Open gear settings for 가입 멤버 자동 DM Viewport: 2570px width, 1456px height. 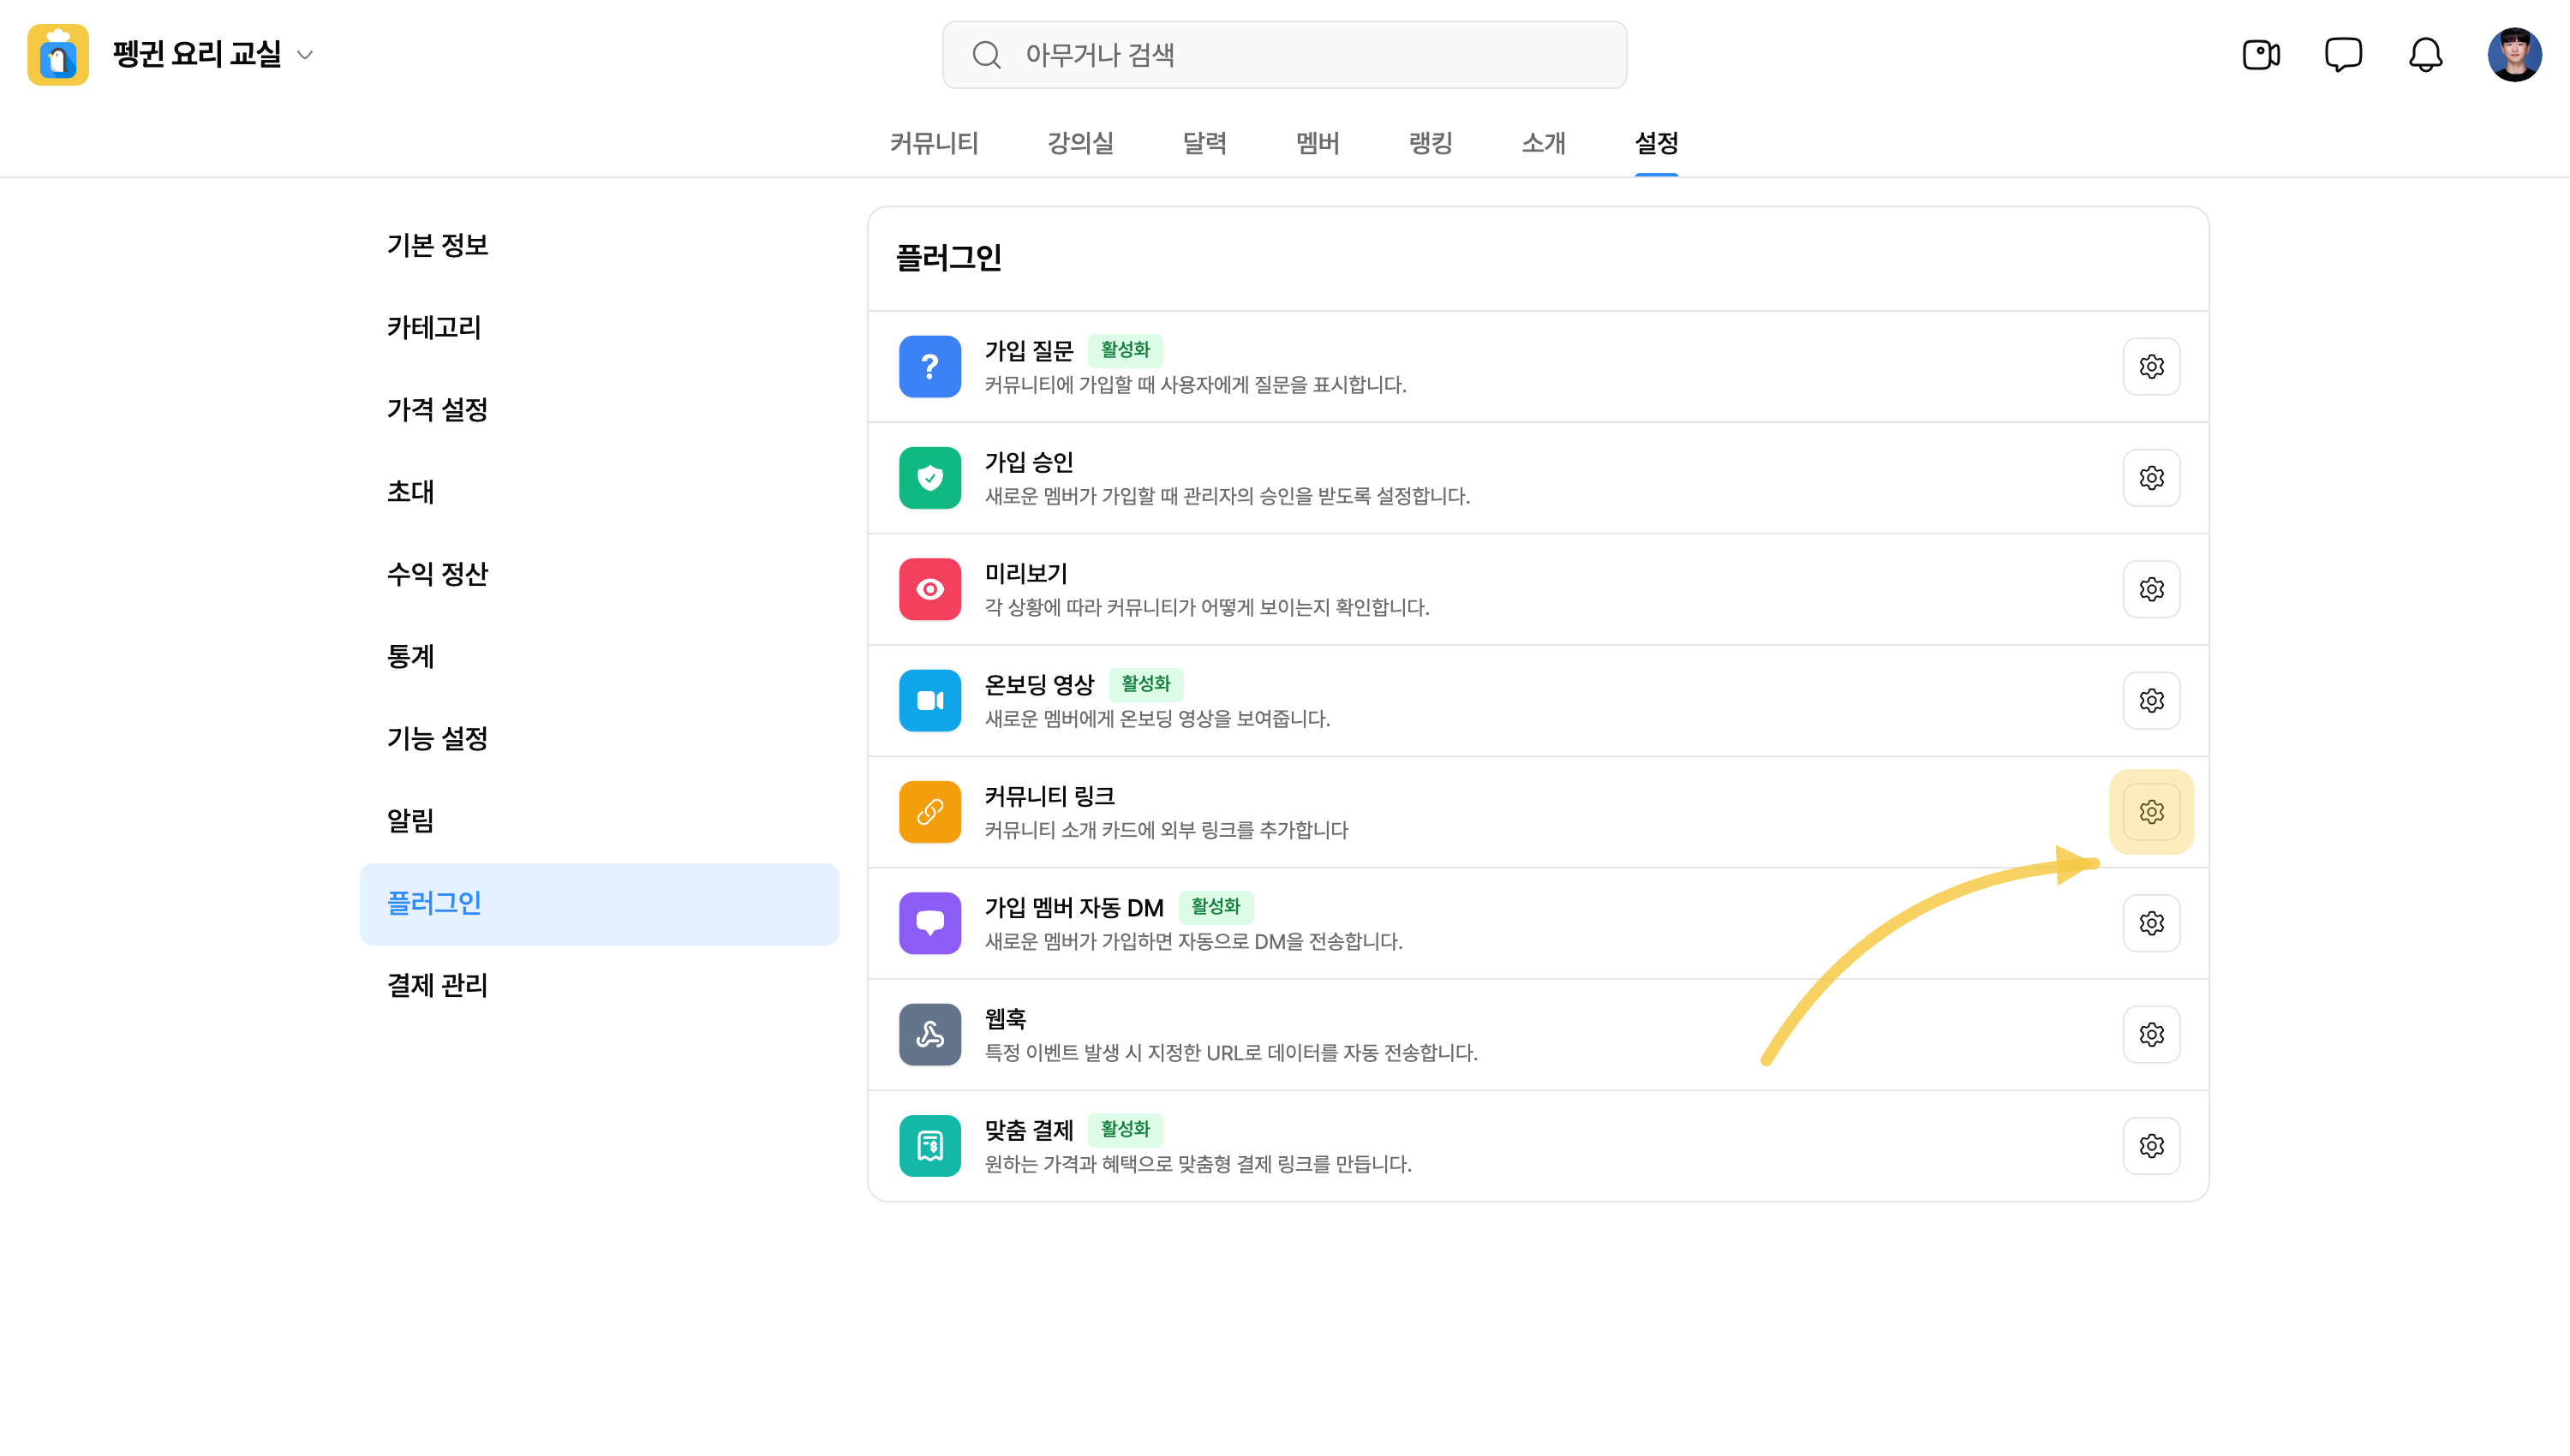pos(2151,923)
